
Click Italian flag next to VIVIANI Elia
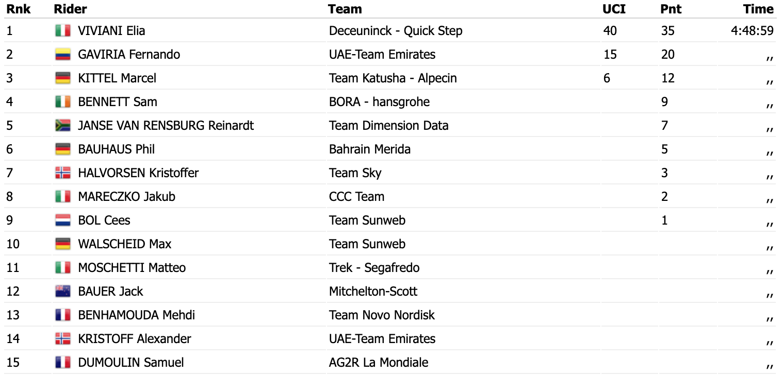63,31
